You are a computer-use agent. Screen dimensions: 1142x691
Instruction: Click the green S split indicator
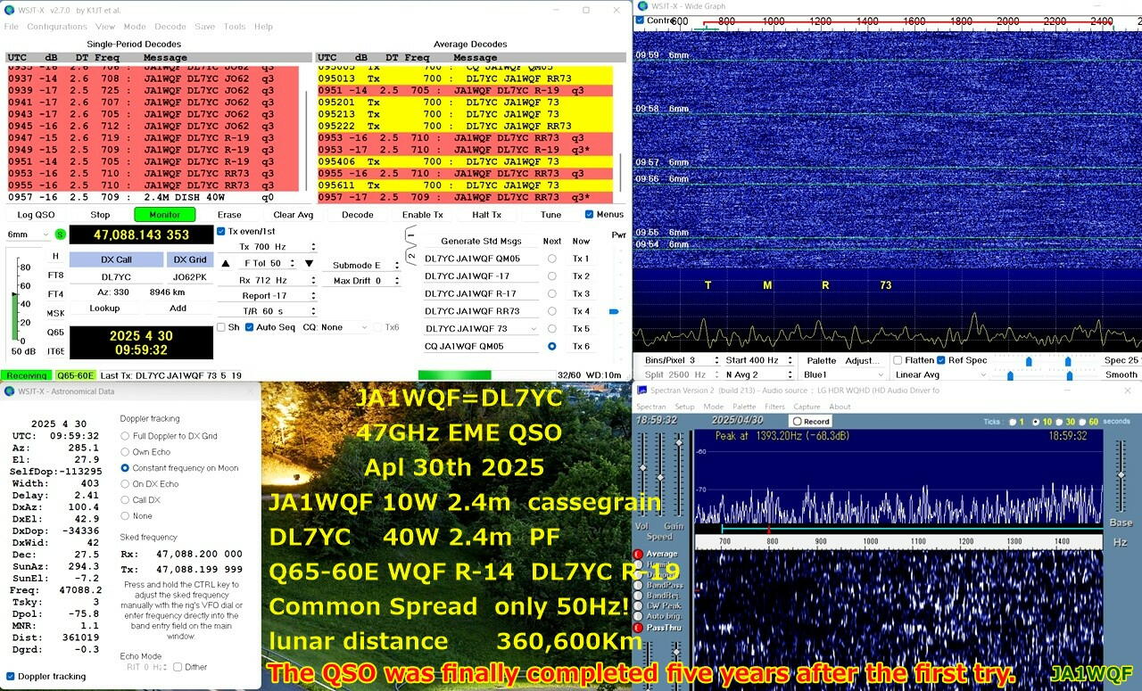[60, 234]
